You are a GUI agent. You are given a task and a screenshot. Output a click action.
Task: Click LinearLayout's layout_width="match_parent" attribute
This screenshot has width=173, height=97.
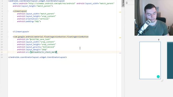click(x=36, y=14)
